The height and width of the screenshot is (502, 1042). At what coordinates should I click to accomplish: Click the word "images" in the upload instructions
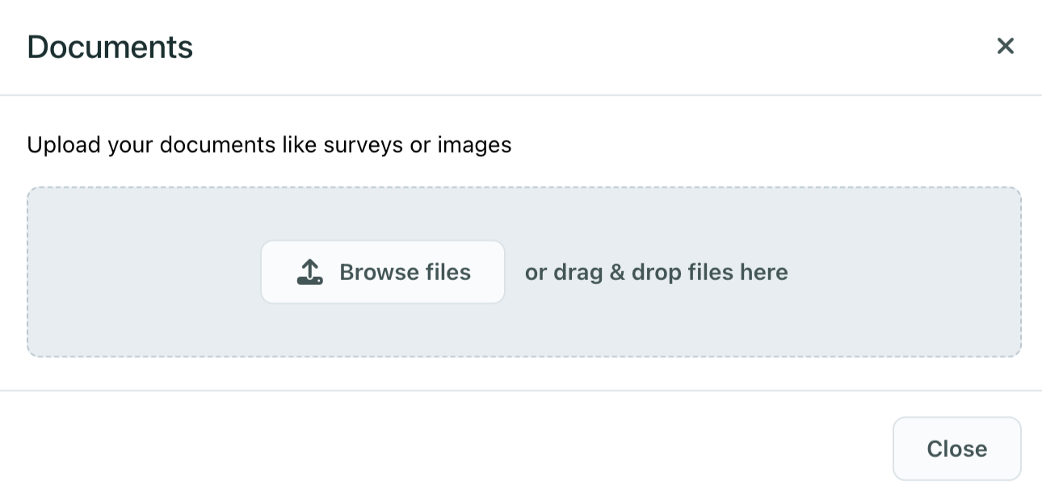click(475, 145)
